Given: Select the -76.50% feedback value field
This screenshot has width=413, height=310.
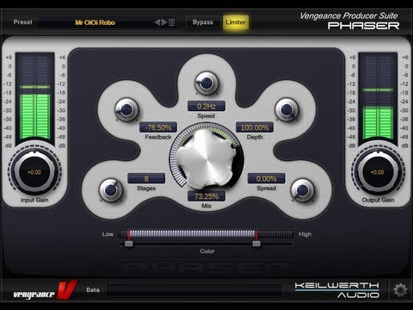Looking at the screenshot, I should tap(158, 127).
